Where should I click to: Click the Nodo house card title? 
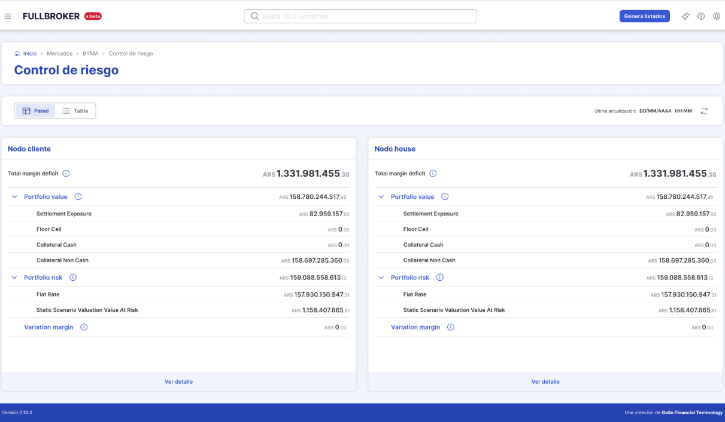(x=395, y=149)
